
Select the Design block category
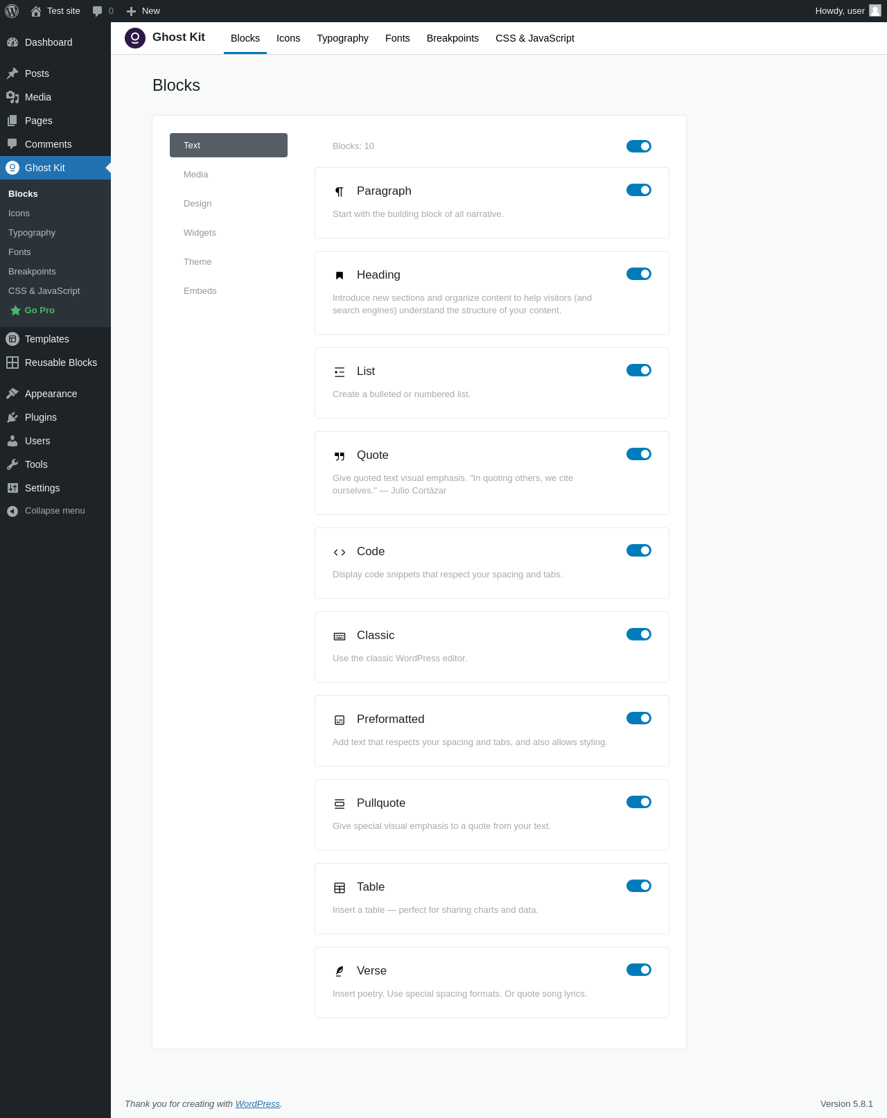pos(229,204)
